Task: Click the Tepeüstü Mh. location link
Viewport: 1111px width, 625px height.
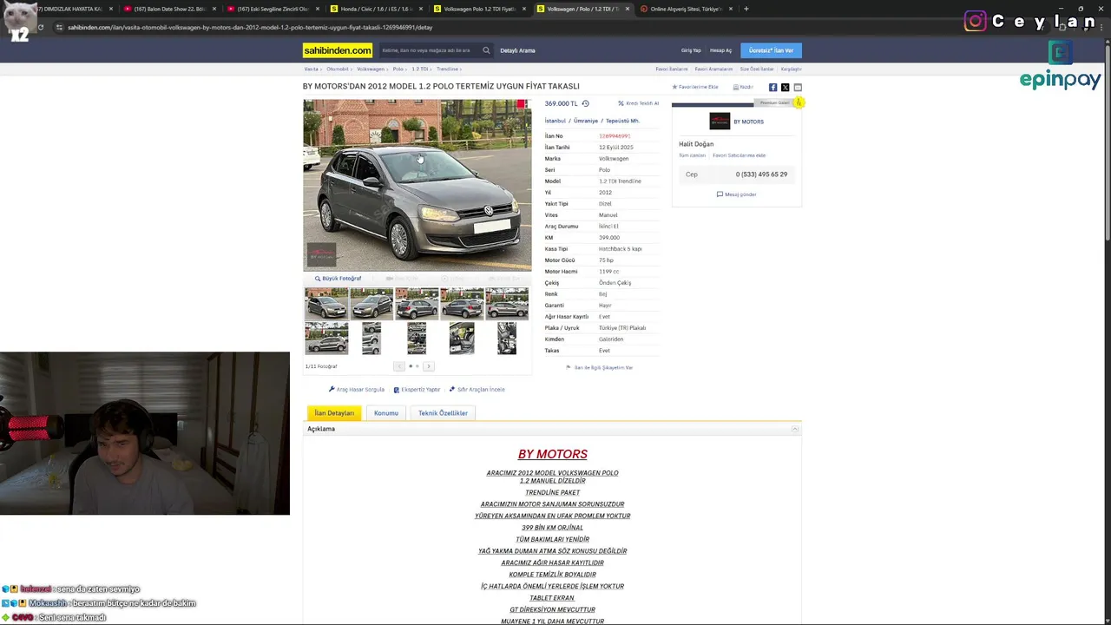Action: click(x=622, y=121)
